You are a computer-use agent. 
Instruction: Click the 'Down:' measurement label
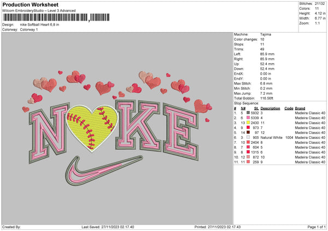239,69
